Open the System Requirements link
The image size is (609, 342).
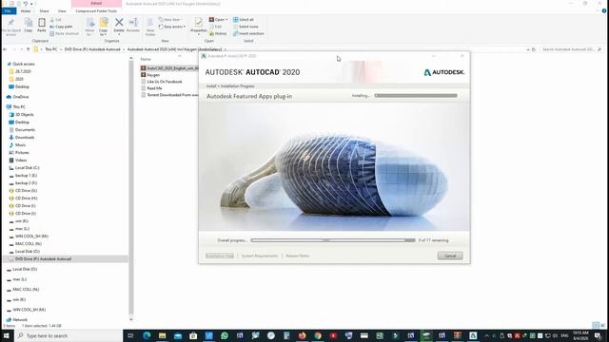[x=260, y=256]
